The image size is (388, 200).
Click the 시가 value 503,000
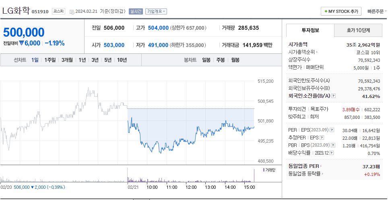point(114,45)
